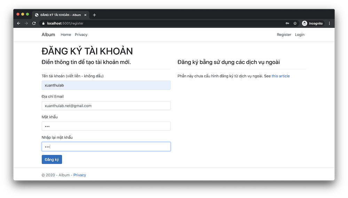Minimize the window with yellow button
The image size is (348, 198).
23,14
